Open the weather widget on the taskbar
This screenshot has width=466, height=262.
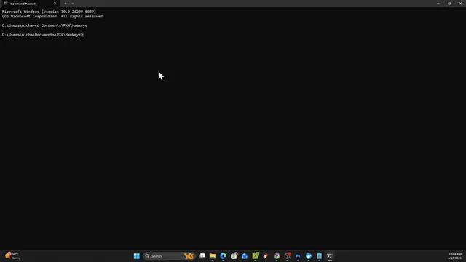[13, 256]
